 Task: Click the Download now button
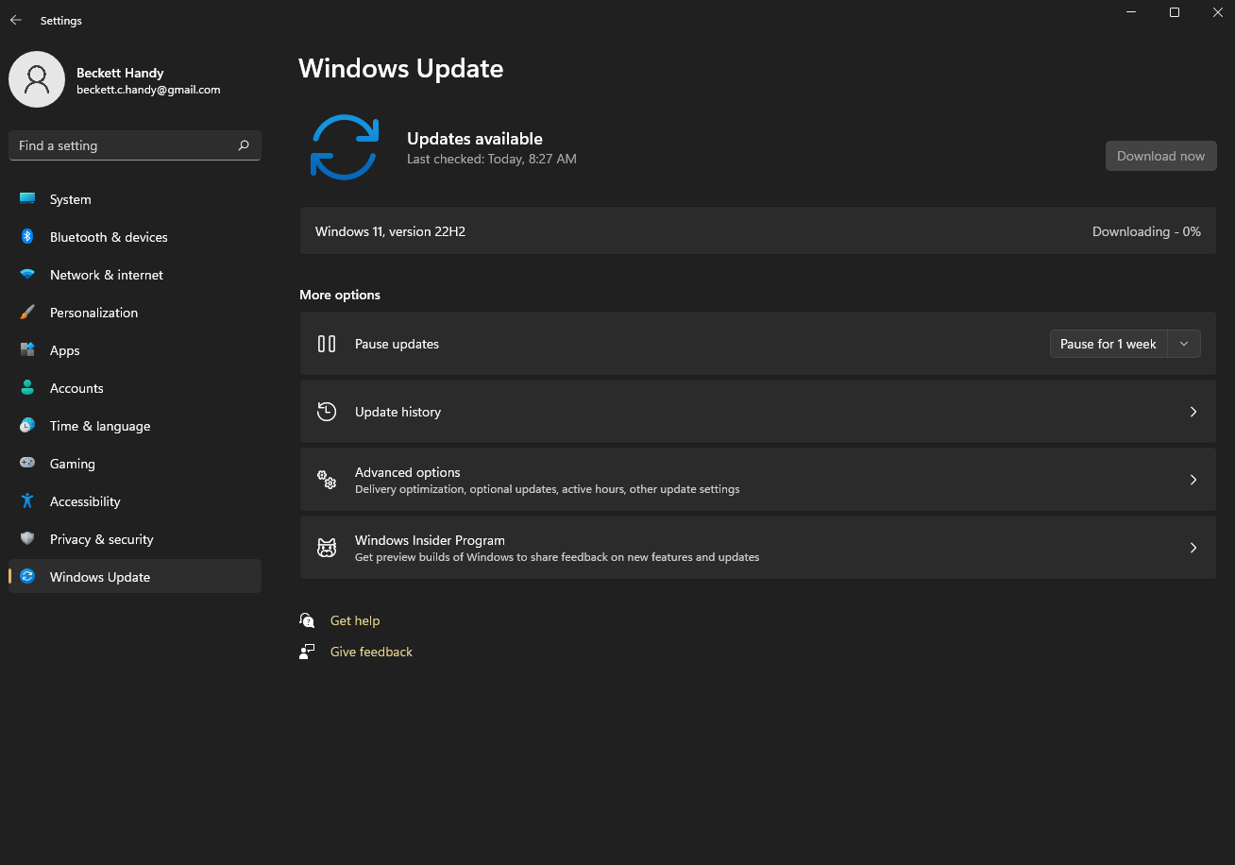pyautogui.click(x=1161, y=156)
